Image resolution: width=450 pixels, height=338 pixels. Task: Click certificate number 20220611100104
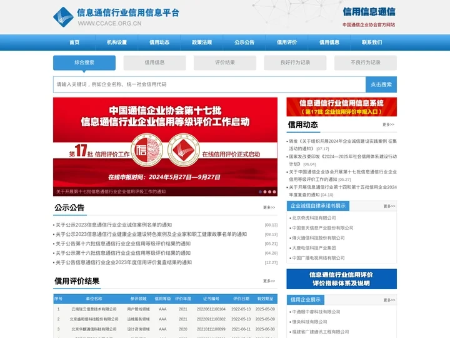pos(211,309)
